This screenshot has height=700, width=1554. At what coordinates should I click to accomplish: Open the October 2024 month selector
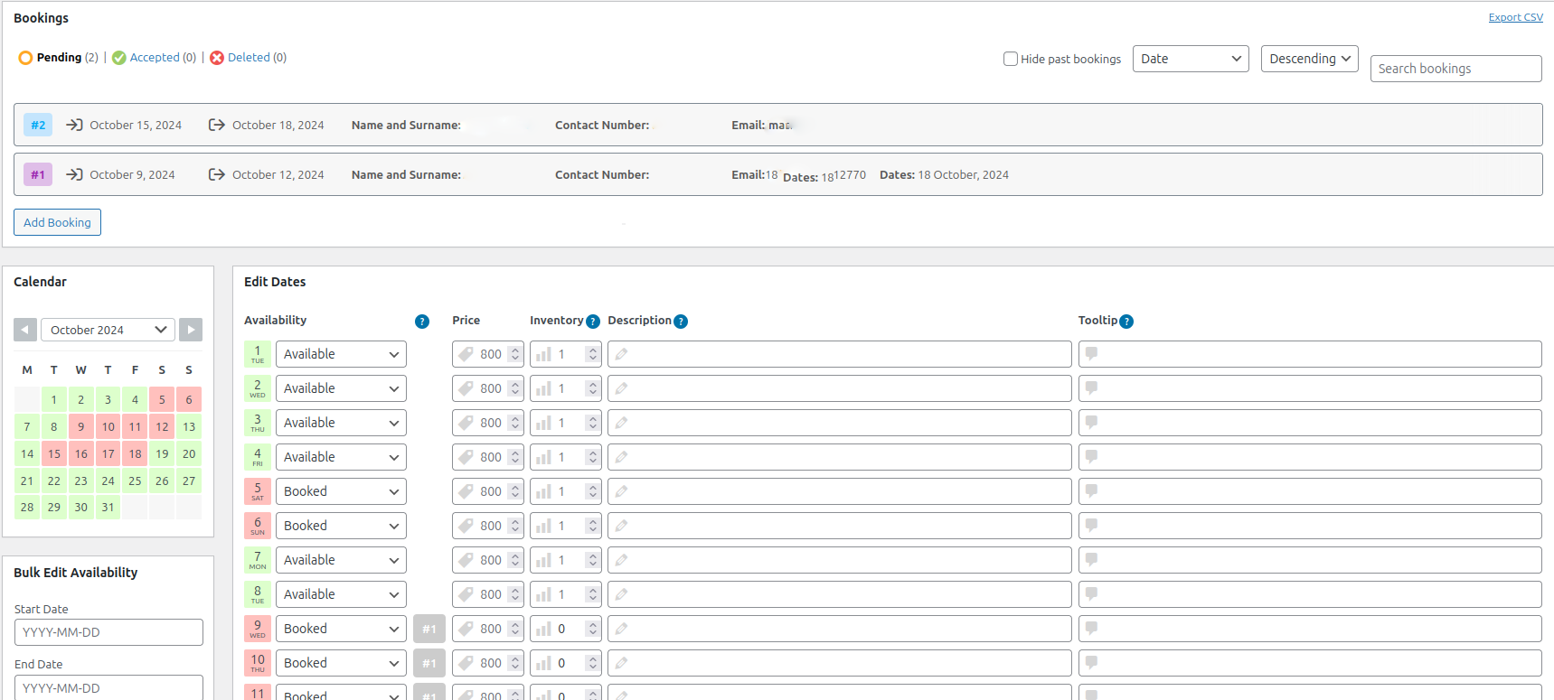point(108,330)
